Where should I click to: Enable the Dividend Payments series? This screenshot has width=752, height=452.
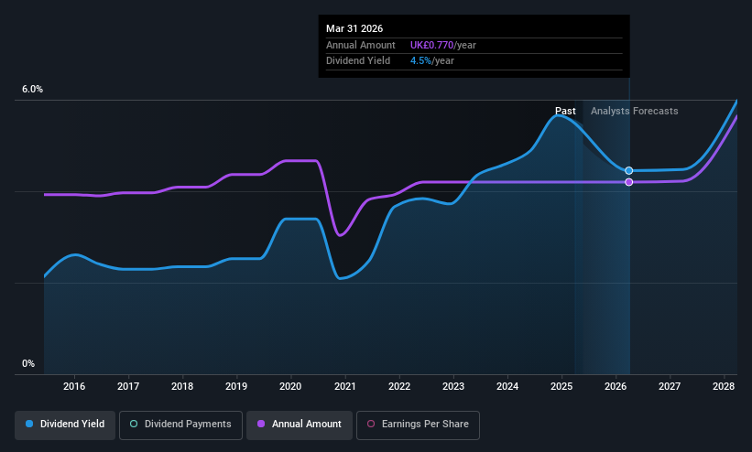click(180, 425)
